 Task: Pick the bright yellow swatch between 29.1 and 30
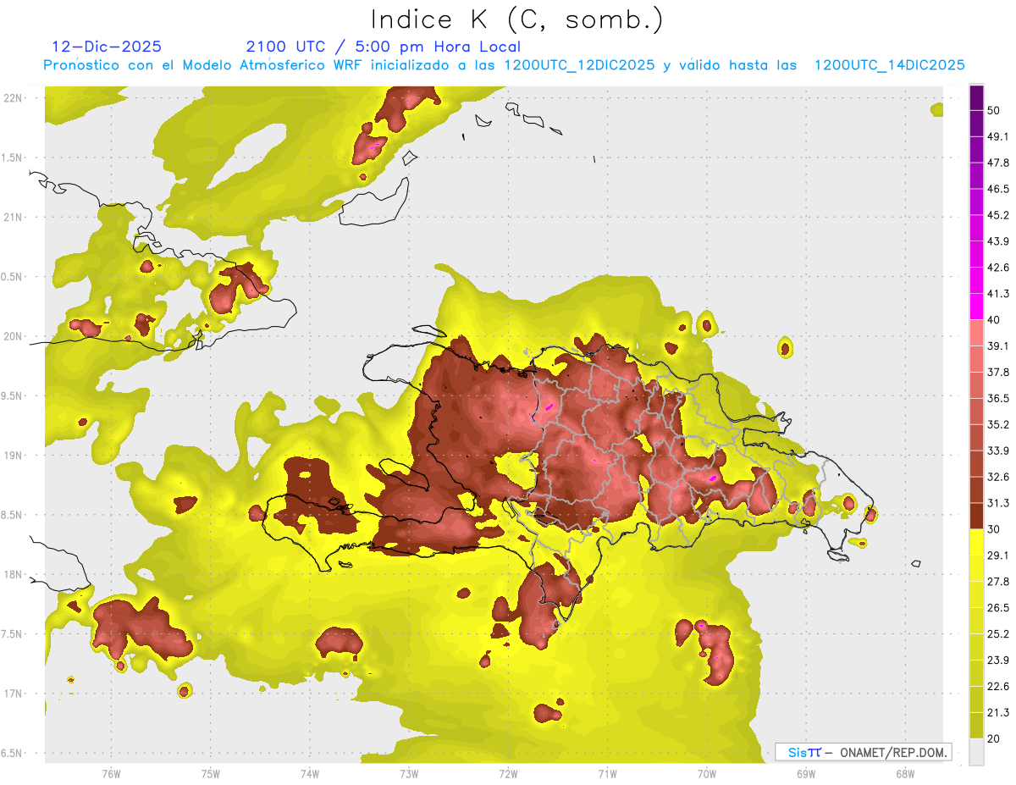point(976,542)
